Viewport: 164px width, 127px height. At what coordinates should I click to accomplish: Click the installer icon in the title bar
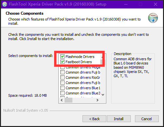pos(5,4)
